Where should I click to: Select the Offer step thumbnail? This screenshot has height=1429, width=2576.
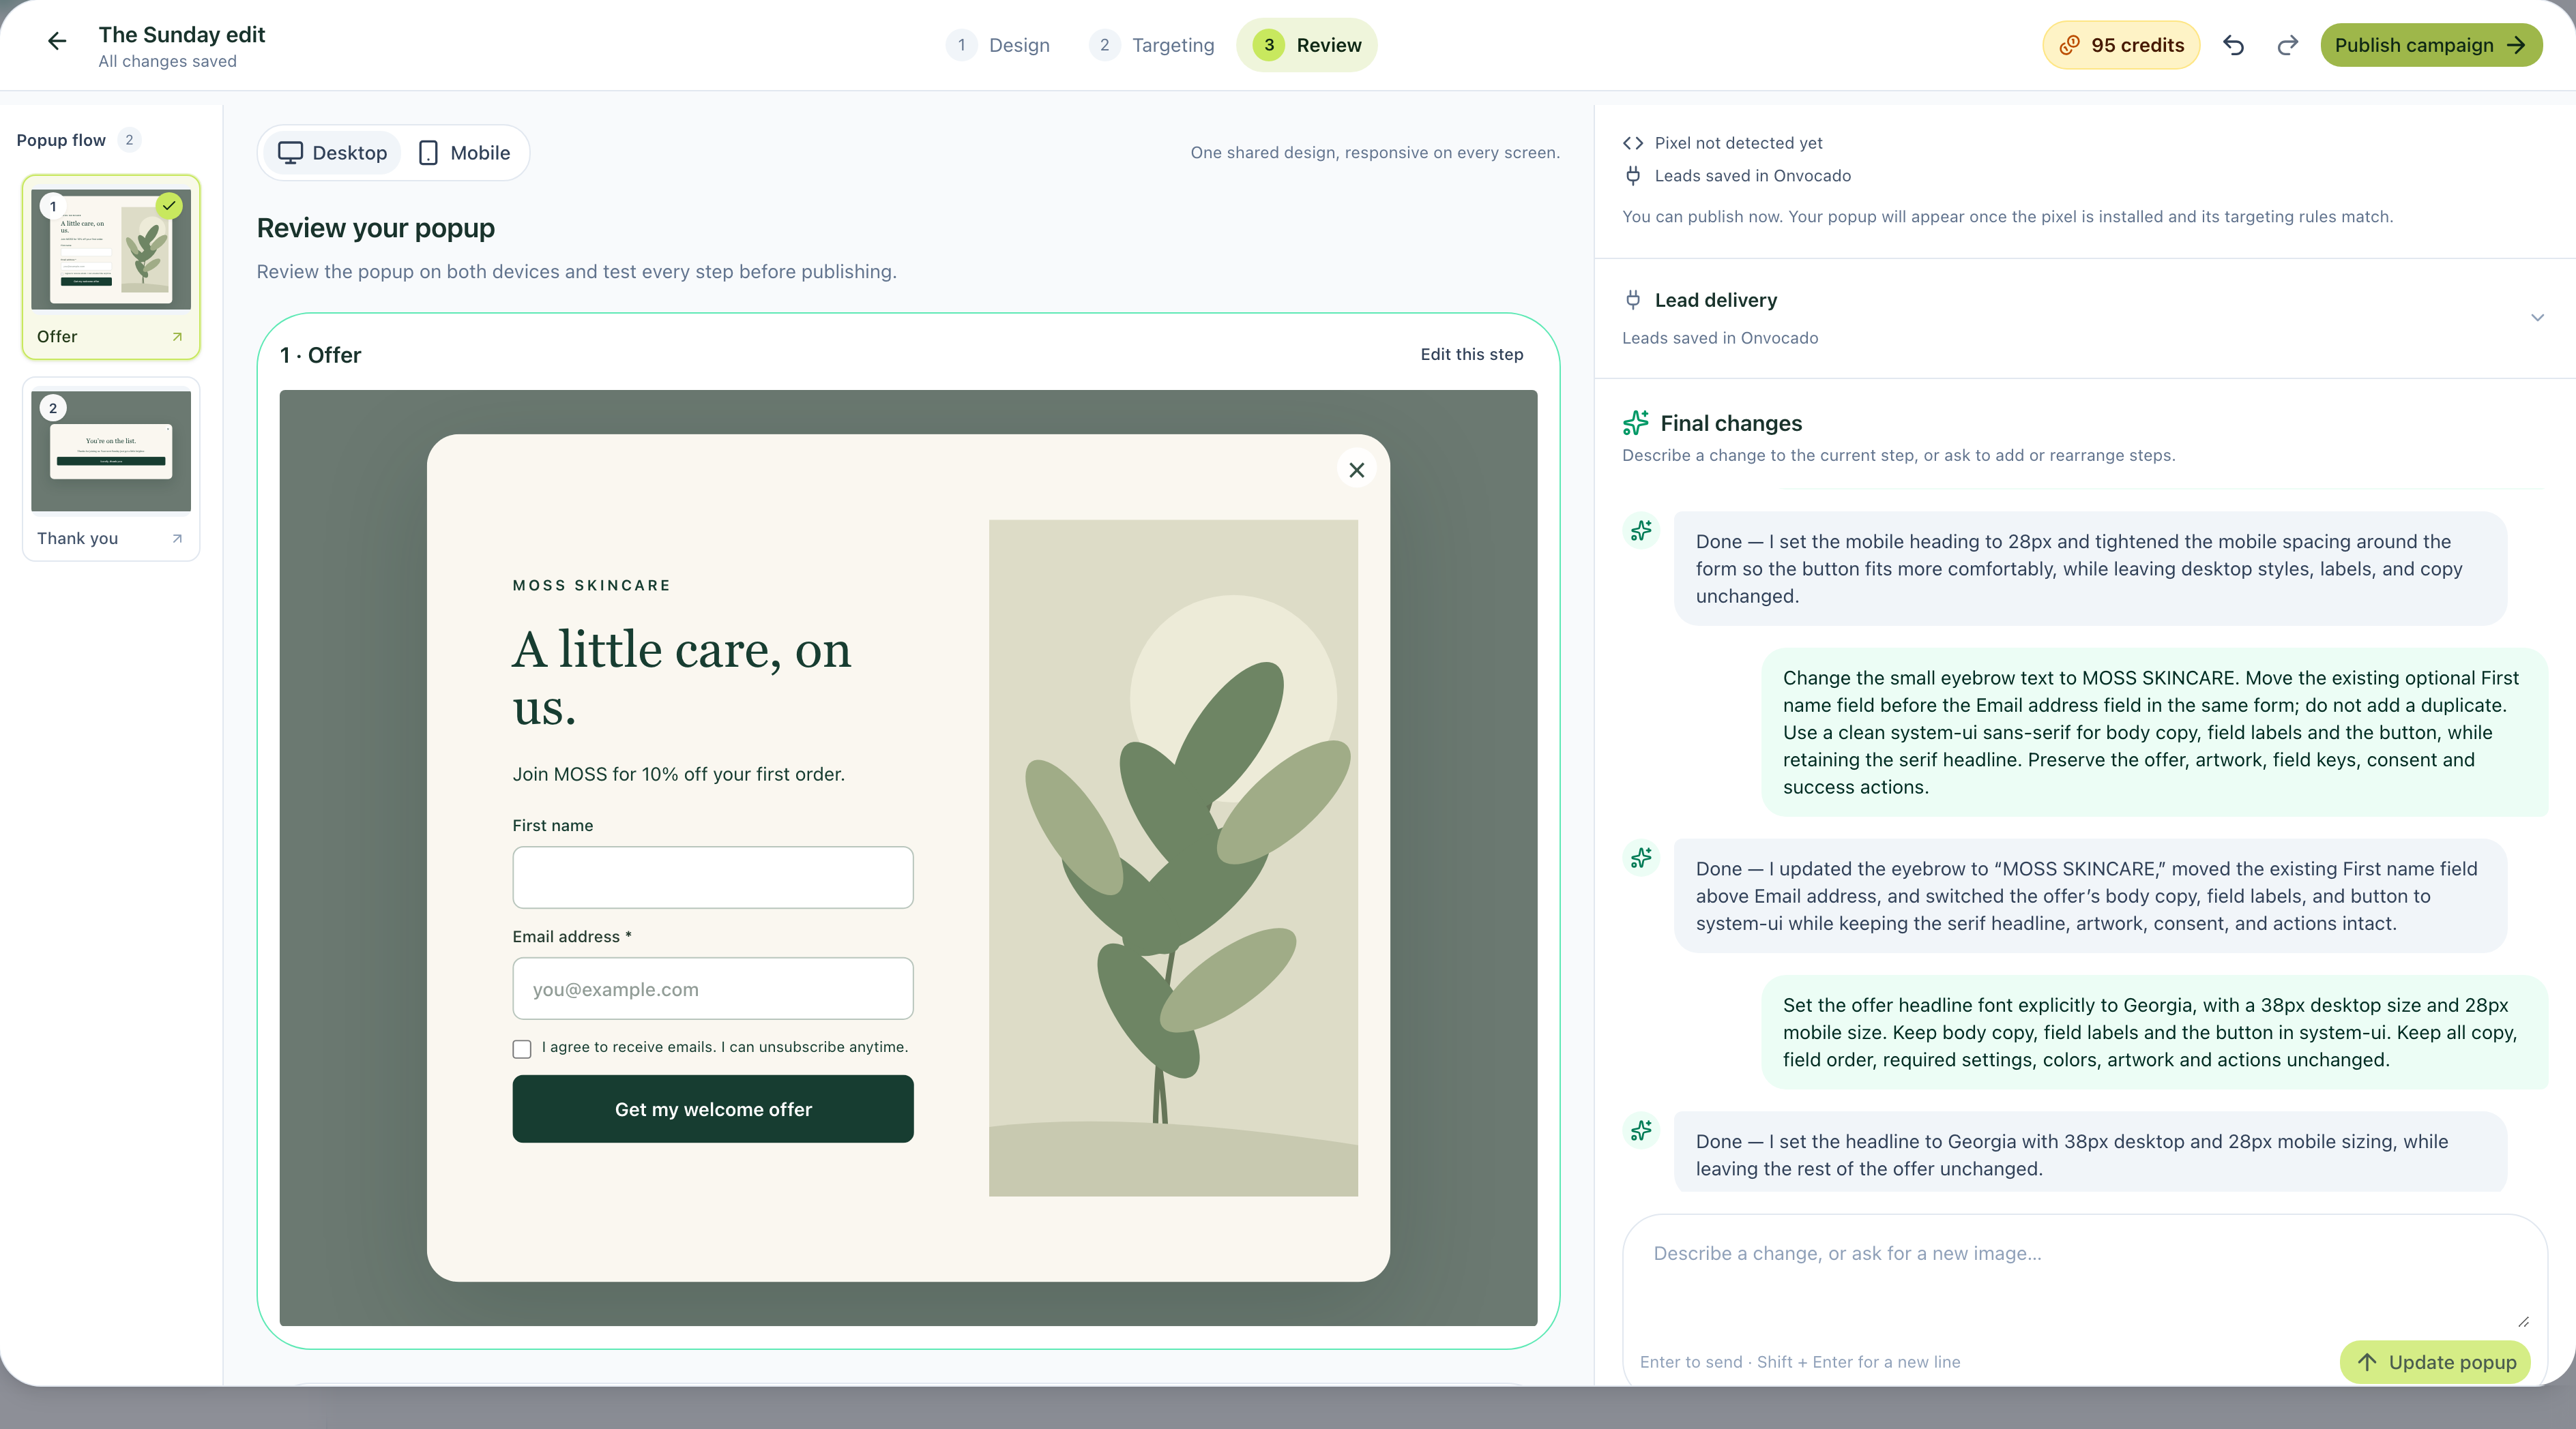(111, 268)
